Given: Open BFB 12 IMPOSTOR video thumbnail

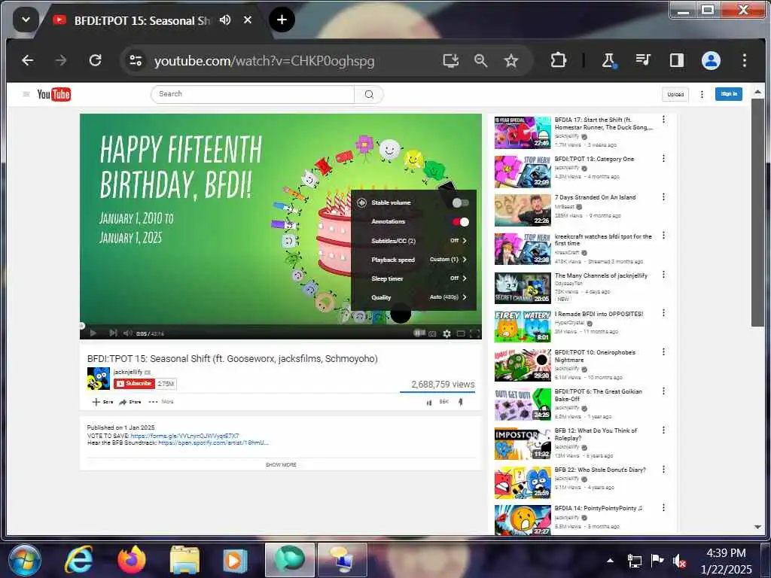Looking at the screenshot, I should coord(523,444).
